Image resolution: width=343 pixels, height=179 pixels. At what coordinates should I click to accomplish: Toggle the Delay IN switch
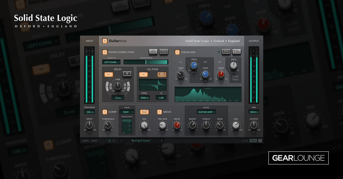(109, 74)
